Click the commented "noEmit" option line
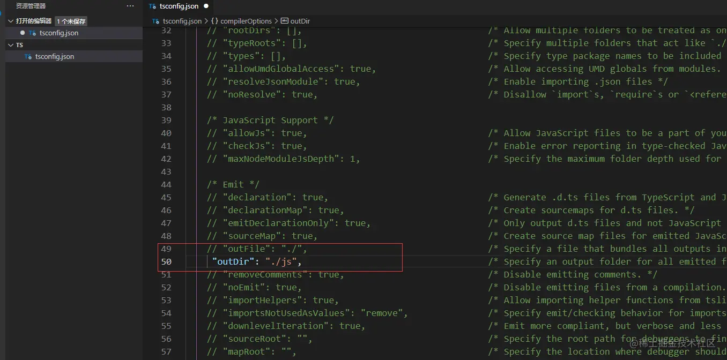Viewport: 727px width, 360px height. pos(254,287)
